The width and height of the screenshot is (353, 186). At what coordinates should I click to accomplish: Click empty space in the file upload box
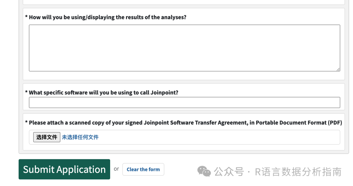coord(219,137)
